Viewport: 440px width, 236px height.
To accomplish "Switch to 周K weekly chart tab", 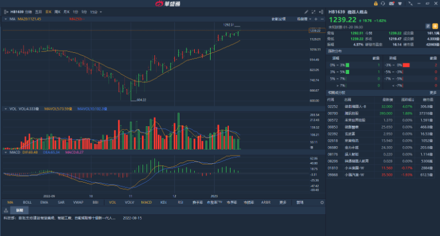I will pos(57,11).
